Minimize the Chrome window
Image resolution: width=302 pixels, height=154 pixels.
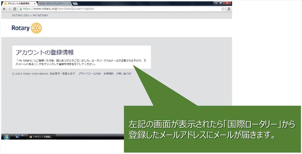[x=216, y=3]
